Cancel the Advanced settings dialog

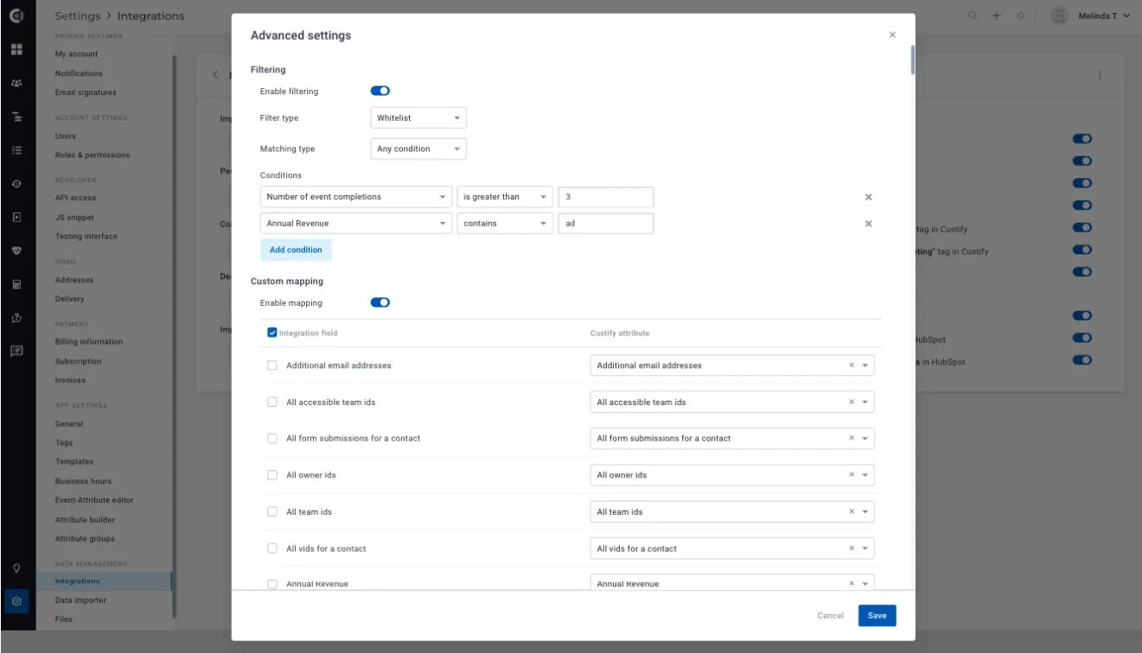(830, 616)
